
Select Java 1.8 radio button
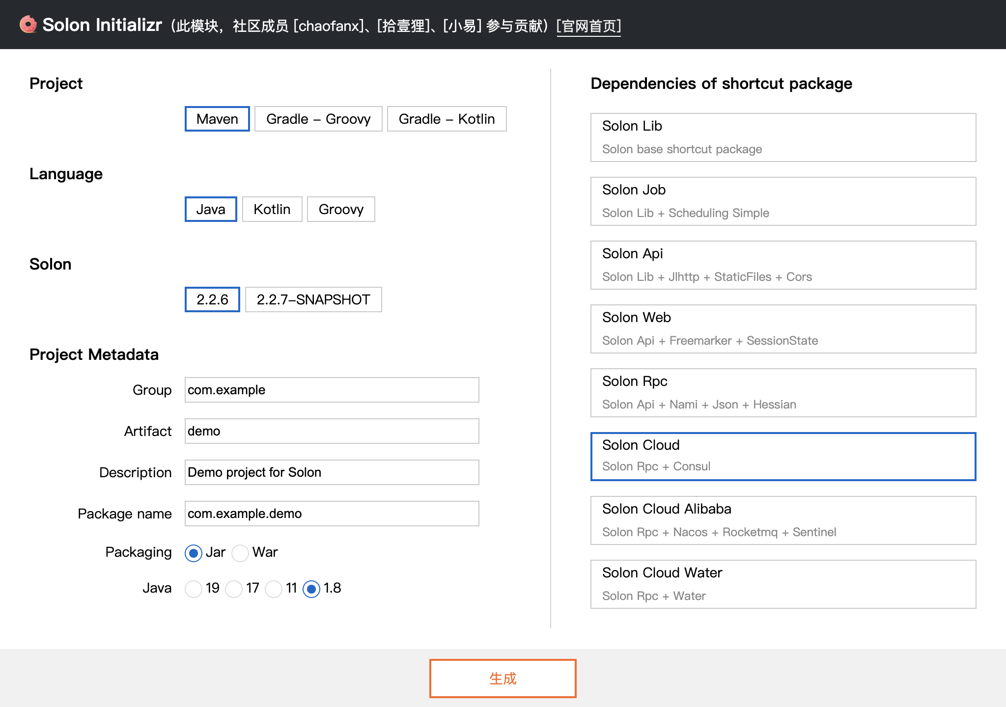(311, 589)
